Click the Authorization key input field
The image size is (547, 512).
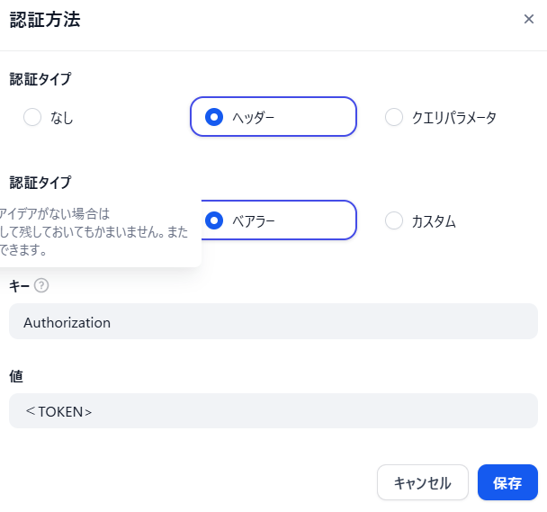tap(273, 322)
